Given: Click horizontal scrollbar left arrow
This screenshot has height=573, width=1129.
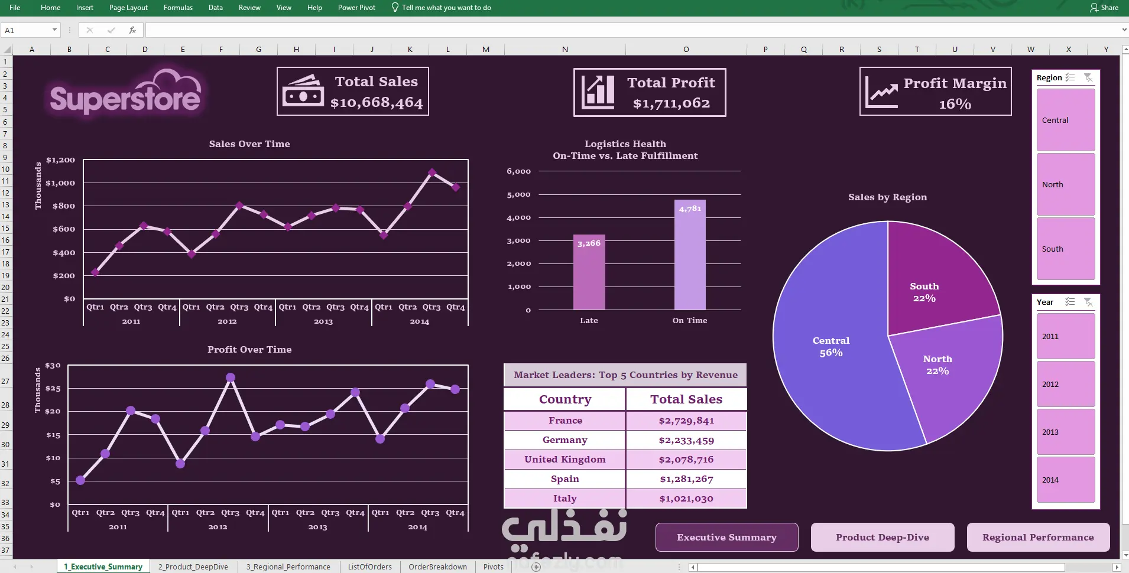Looking at the screenshot, I should pyautogui.click(x=693, y=567).
